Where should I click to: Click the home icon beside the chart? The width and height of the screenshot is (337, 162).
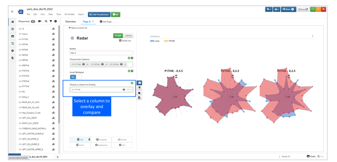coord(139,83)
